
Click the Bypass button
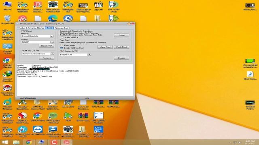click(x=121, y=58)
